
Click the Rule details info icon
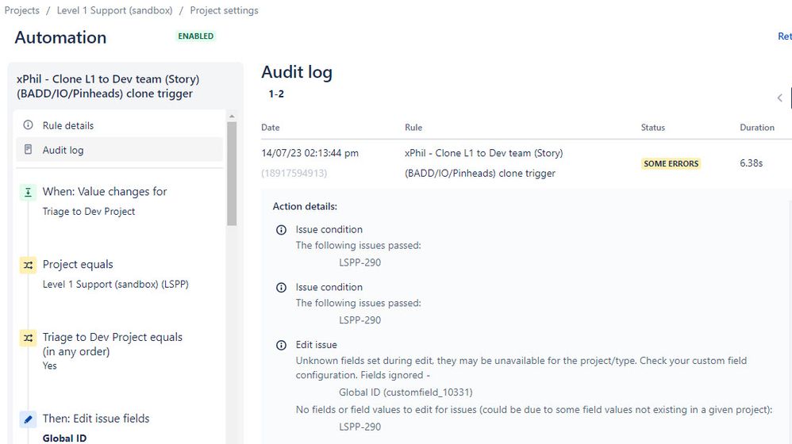click(29, 124)
